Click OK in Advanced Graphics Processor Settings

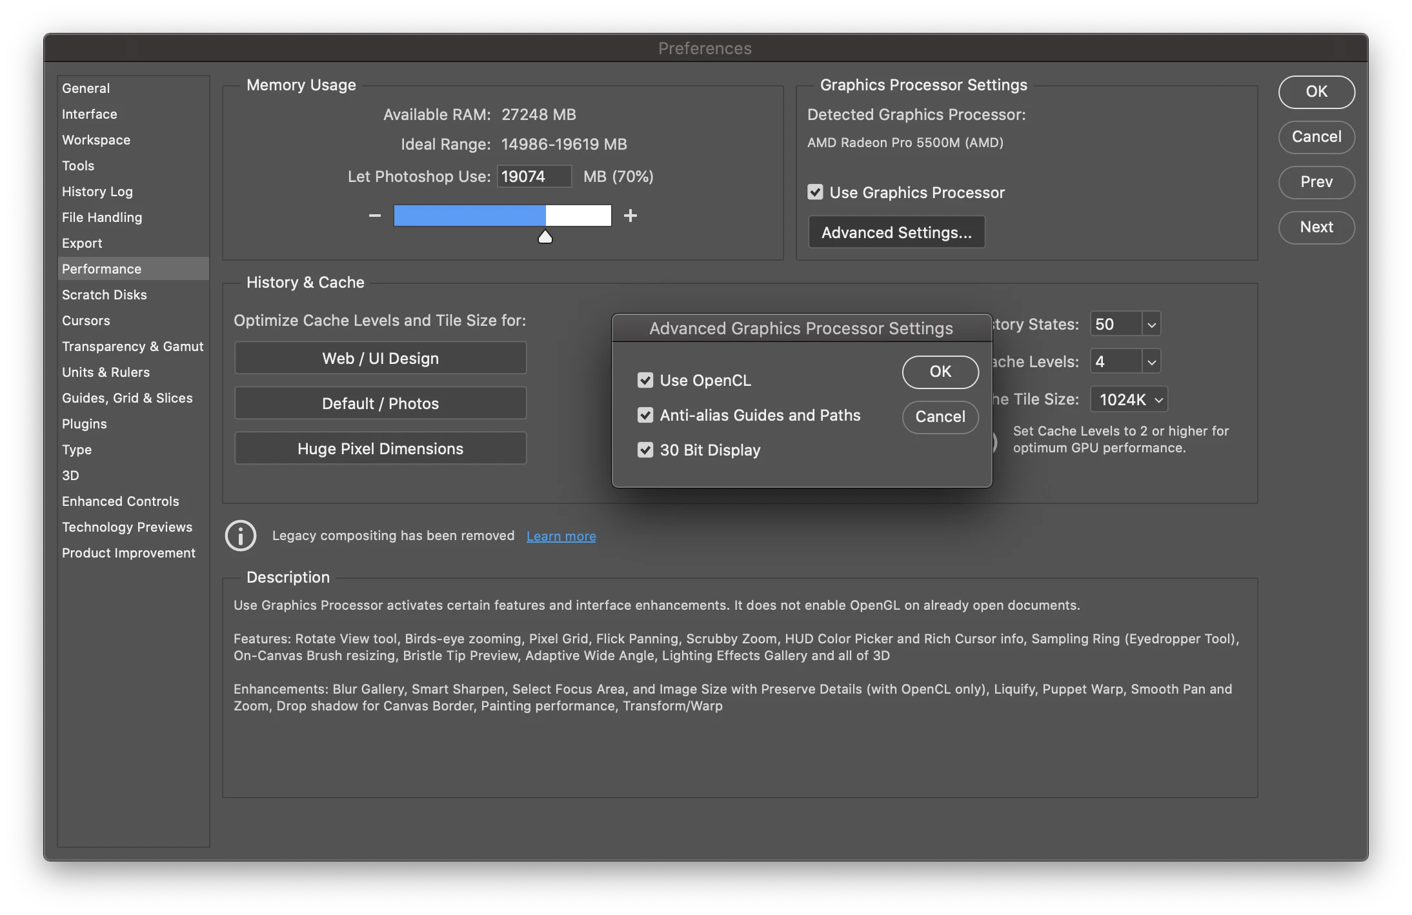click(940, 372)
